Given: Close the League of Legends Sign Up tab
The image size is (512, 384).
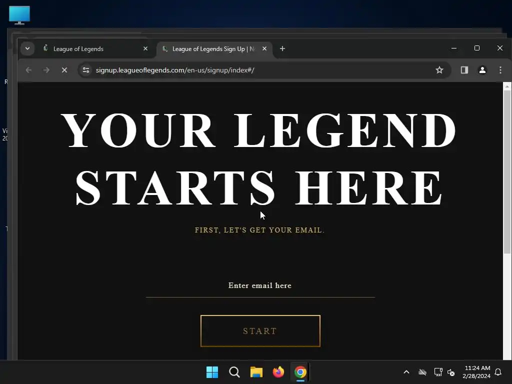Looking at the screenshot, I should tap(264, 48).
